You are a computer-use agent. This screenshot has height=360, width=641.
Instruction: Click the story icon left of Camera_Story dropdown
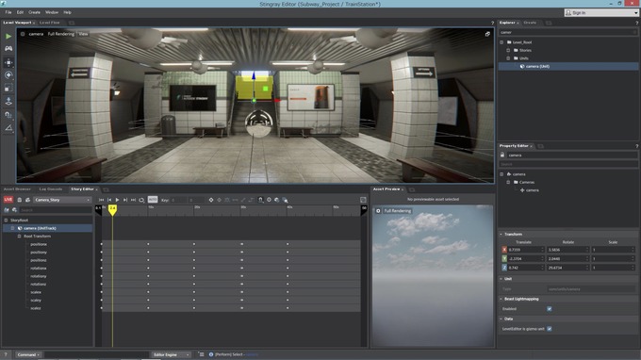[x=27, y=200]
